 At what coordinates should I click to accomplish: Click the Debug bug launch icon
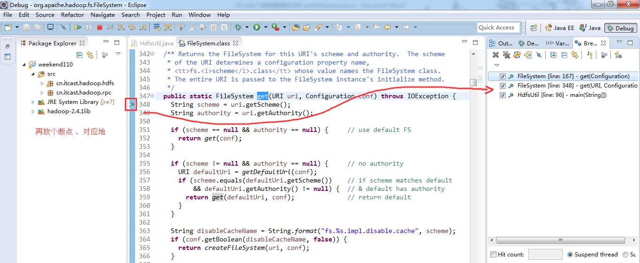(x=238, y=27)
